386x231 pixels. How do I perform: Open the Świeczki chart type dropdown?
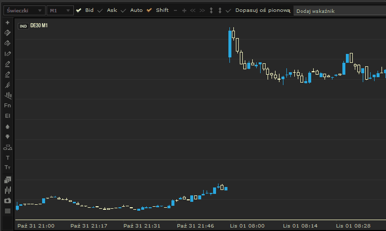(x=24, y=10)
